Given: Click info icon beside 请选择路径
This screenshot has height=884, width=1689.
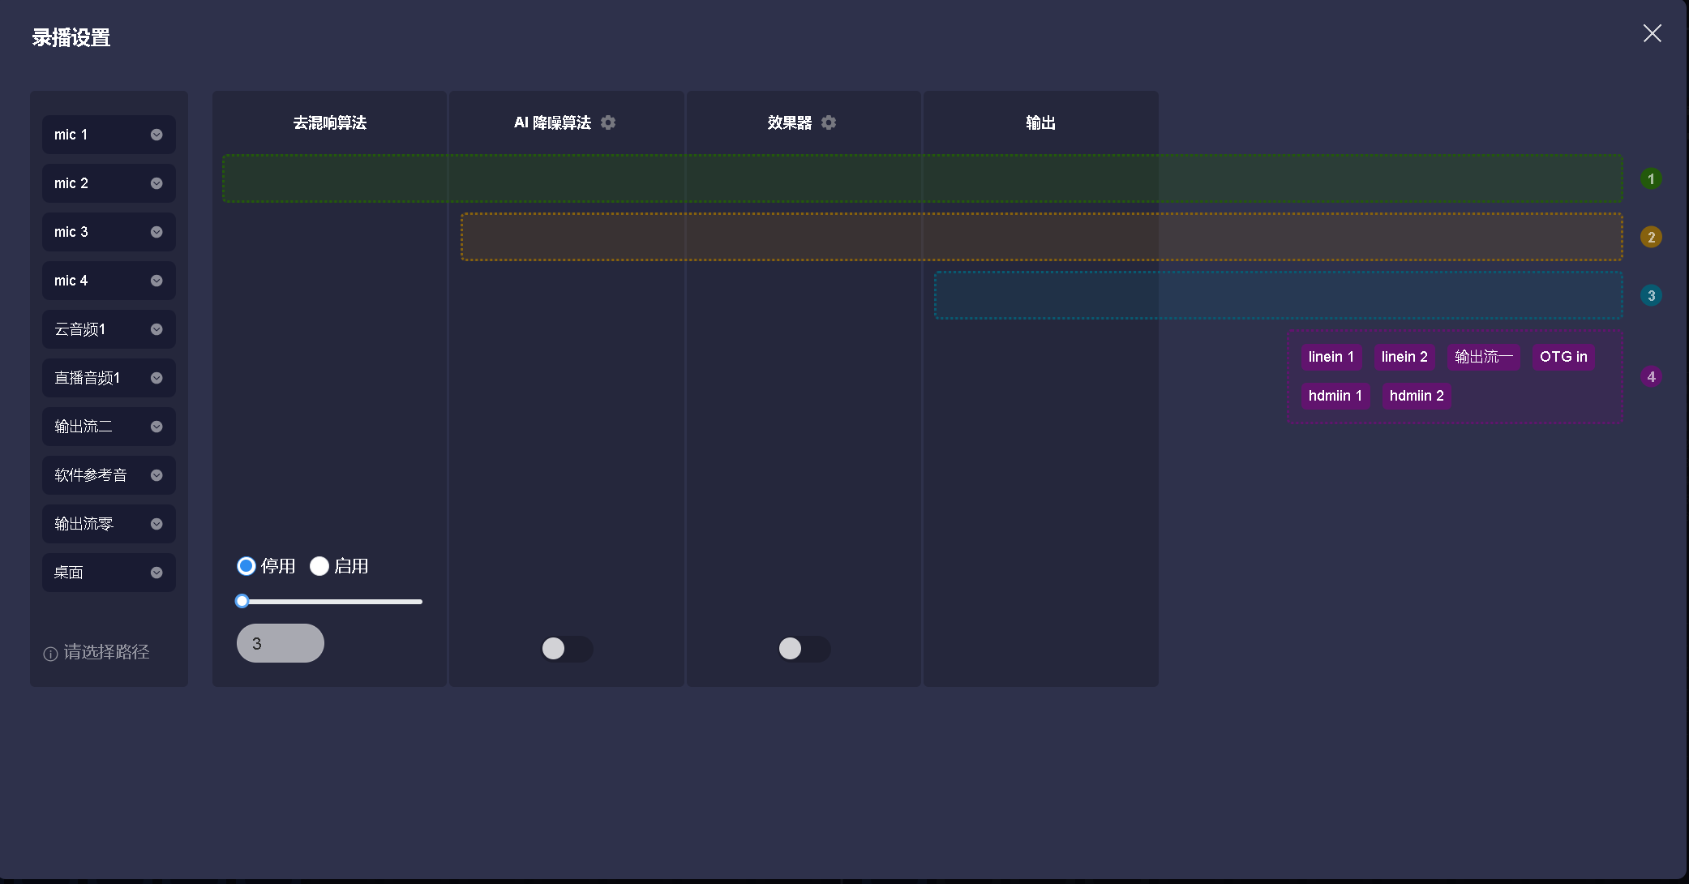Looking at the screenshot, I should 50,654.
